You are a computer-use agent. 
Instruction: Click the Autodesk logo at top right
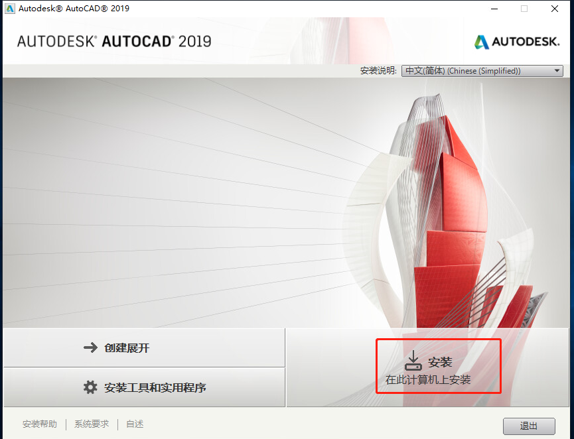517,42
